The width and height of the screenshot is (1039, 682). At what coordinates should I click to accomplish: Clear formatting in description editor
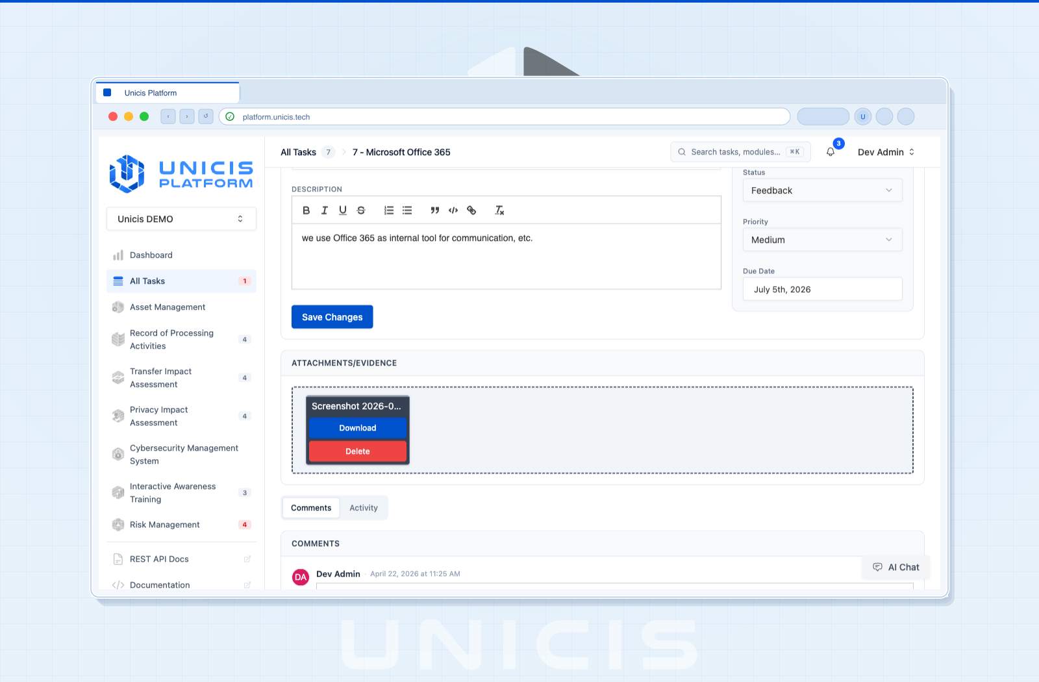pos(499,210)
